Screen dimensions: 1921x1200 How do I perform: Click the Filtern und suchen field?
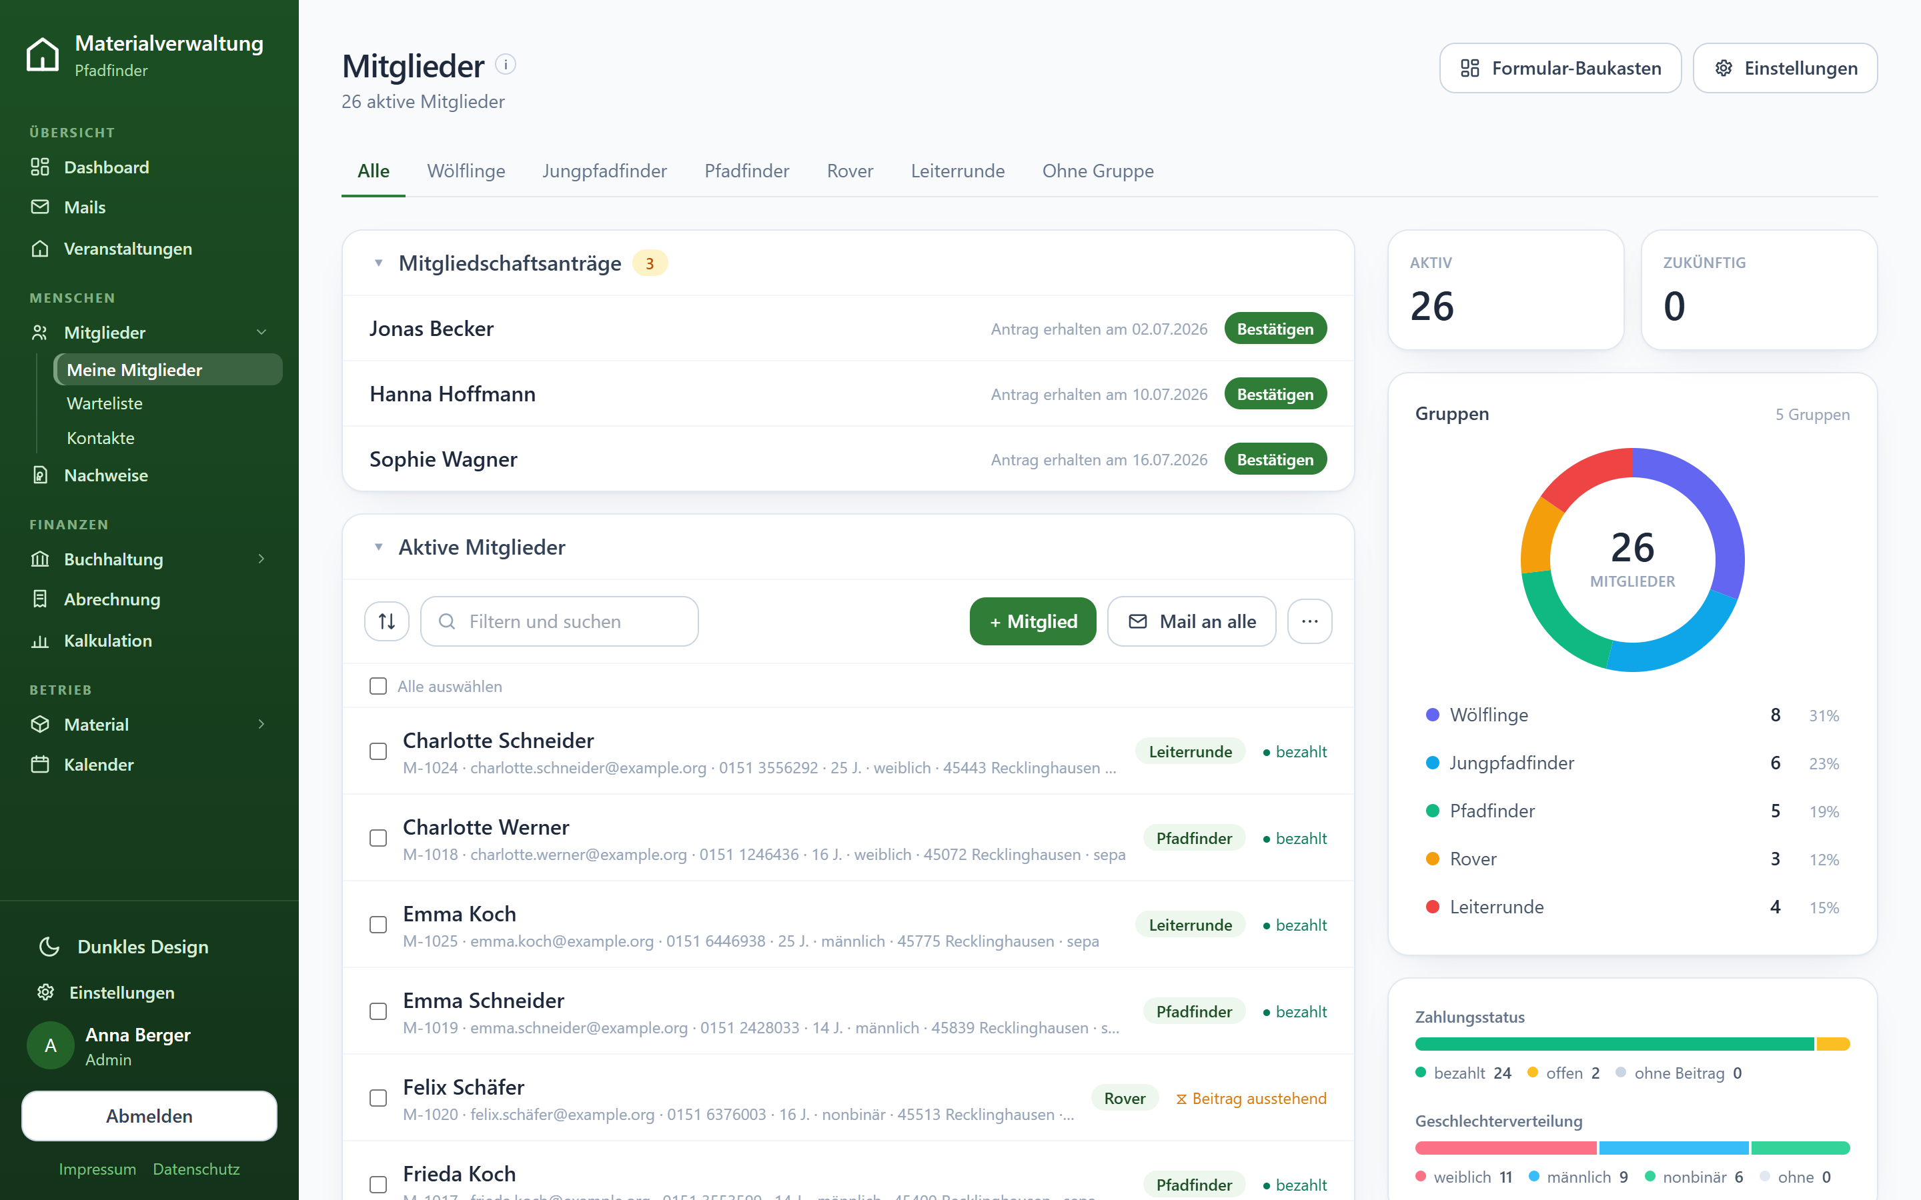[x=559, y=621]
